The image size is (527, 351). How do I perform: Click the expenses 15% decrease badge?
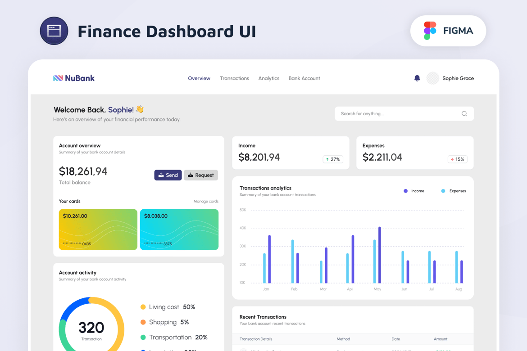tap(458, 159)
